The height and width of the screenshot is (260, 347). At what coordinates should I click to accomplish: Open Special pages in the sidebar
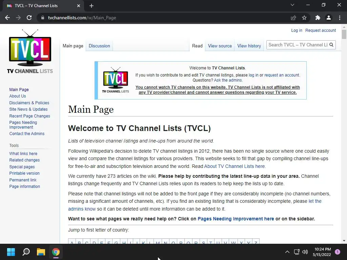tap(22, 167)
